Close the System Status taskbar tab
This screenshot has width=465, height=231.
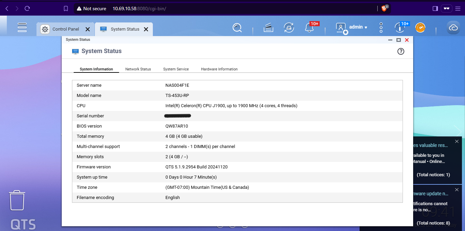(146, 29)
